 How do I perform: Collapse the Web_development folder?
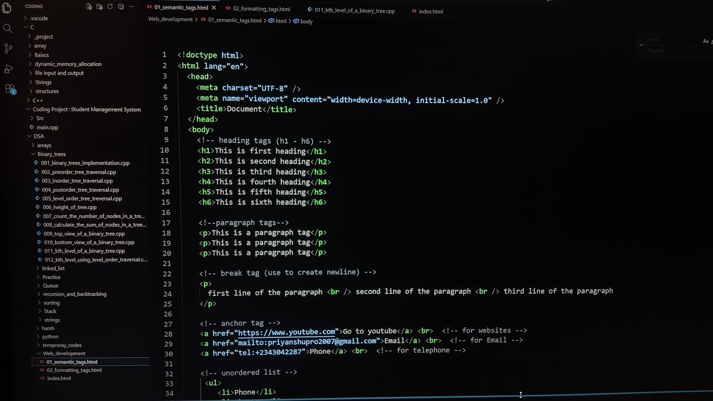[x=61, y=353]
